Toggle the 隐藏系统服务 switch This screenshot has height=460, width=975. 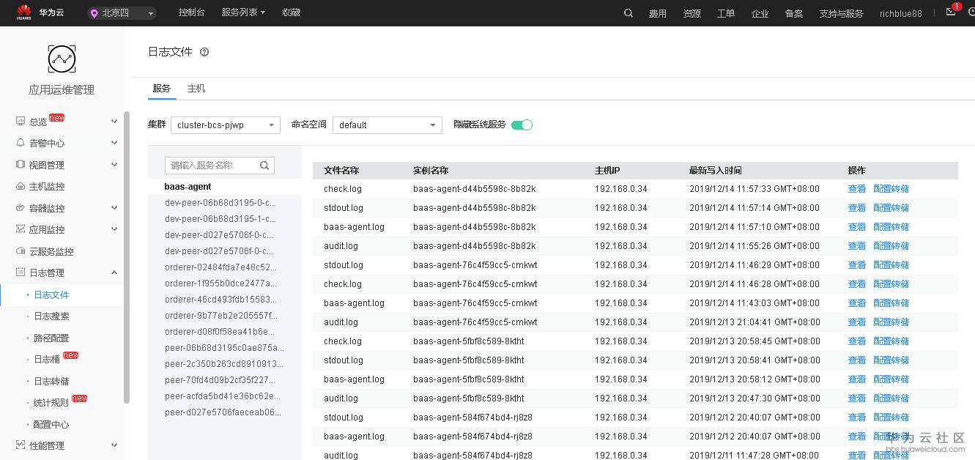[522, 125]
